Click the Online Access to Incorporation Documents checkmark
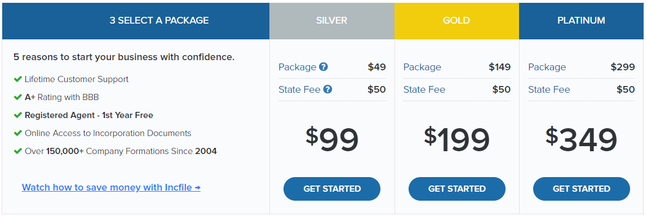Screen dimensions: 647x217 [x=17, y=133]
